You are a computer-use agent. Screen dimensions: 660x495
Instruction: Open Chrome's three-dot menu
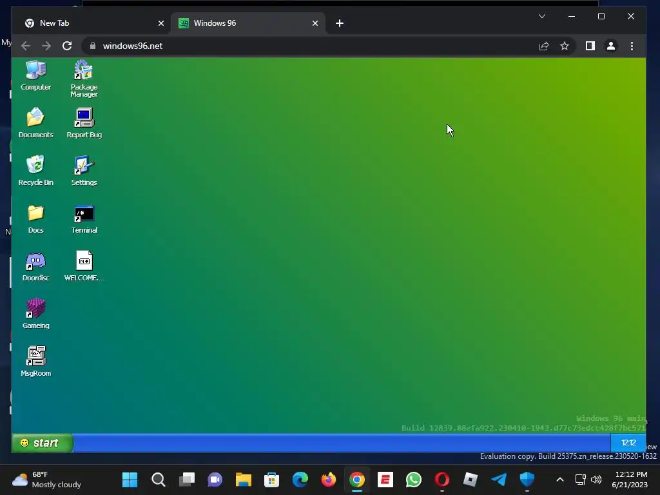click(632, 46)
